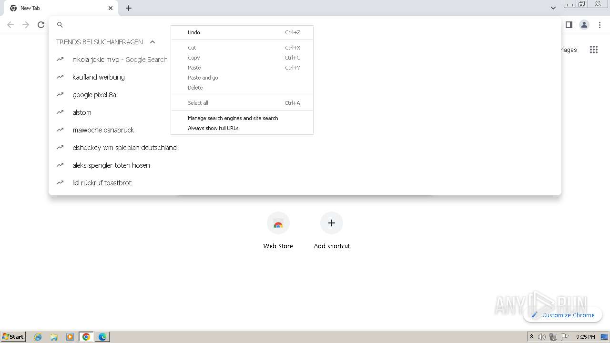
Task: Open Chrome's three-dot menu
Action: [x=600, y=25]
